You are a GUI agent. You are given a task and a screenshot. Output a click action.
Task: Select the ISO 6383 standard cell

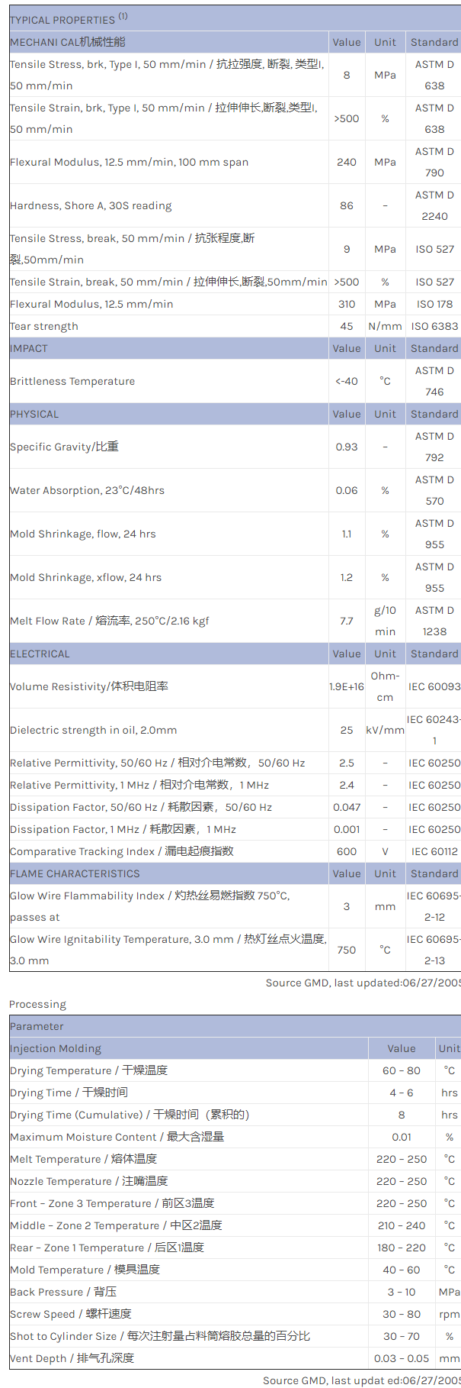pos(434,326)
